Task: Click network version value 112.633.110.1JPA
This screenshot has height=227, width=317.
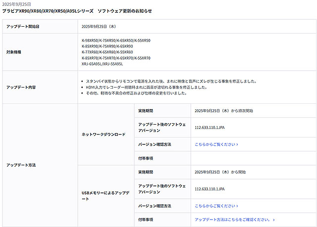Action: pyautogui.click(x=210, y=128)
